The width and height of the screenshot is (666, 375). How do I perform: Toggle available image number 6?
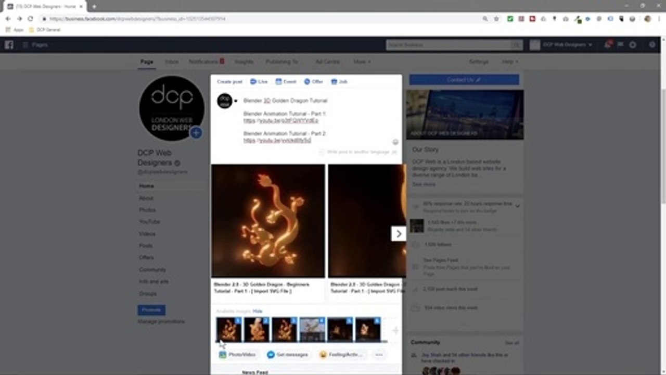[x=368, y=329]
